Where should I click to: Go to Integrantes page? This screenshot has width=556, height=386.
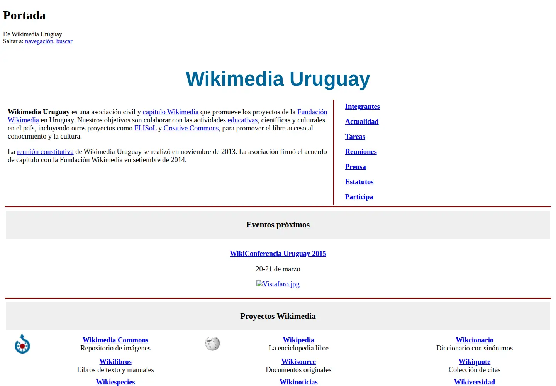(x=362, y=107)
